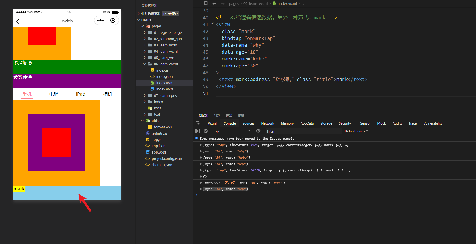Tap the purple 参数传递 bar
Viewport: 476px width, 244px height.
tap(67, 81)
